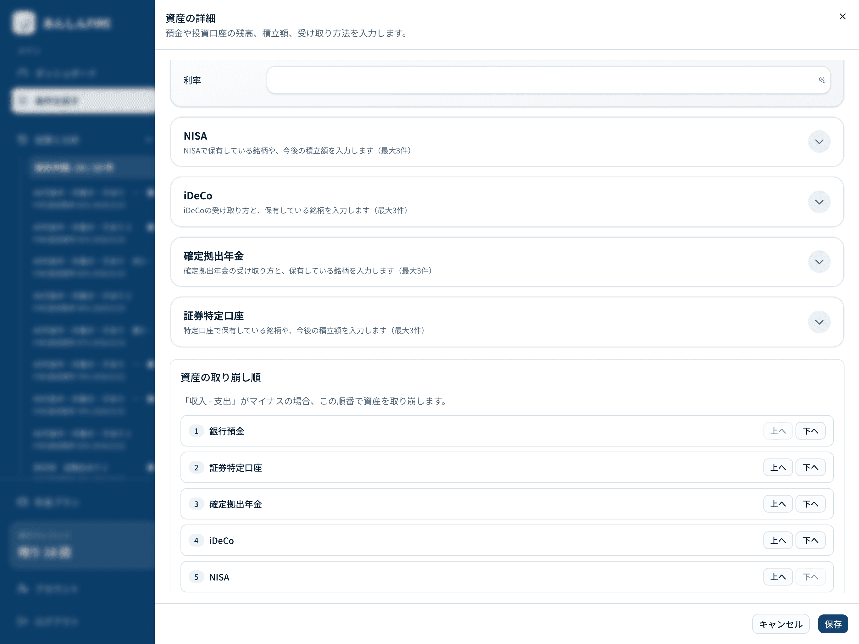
Task: Move 銀行預金 down with 下へ
Action: click(810, 431)
